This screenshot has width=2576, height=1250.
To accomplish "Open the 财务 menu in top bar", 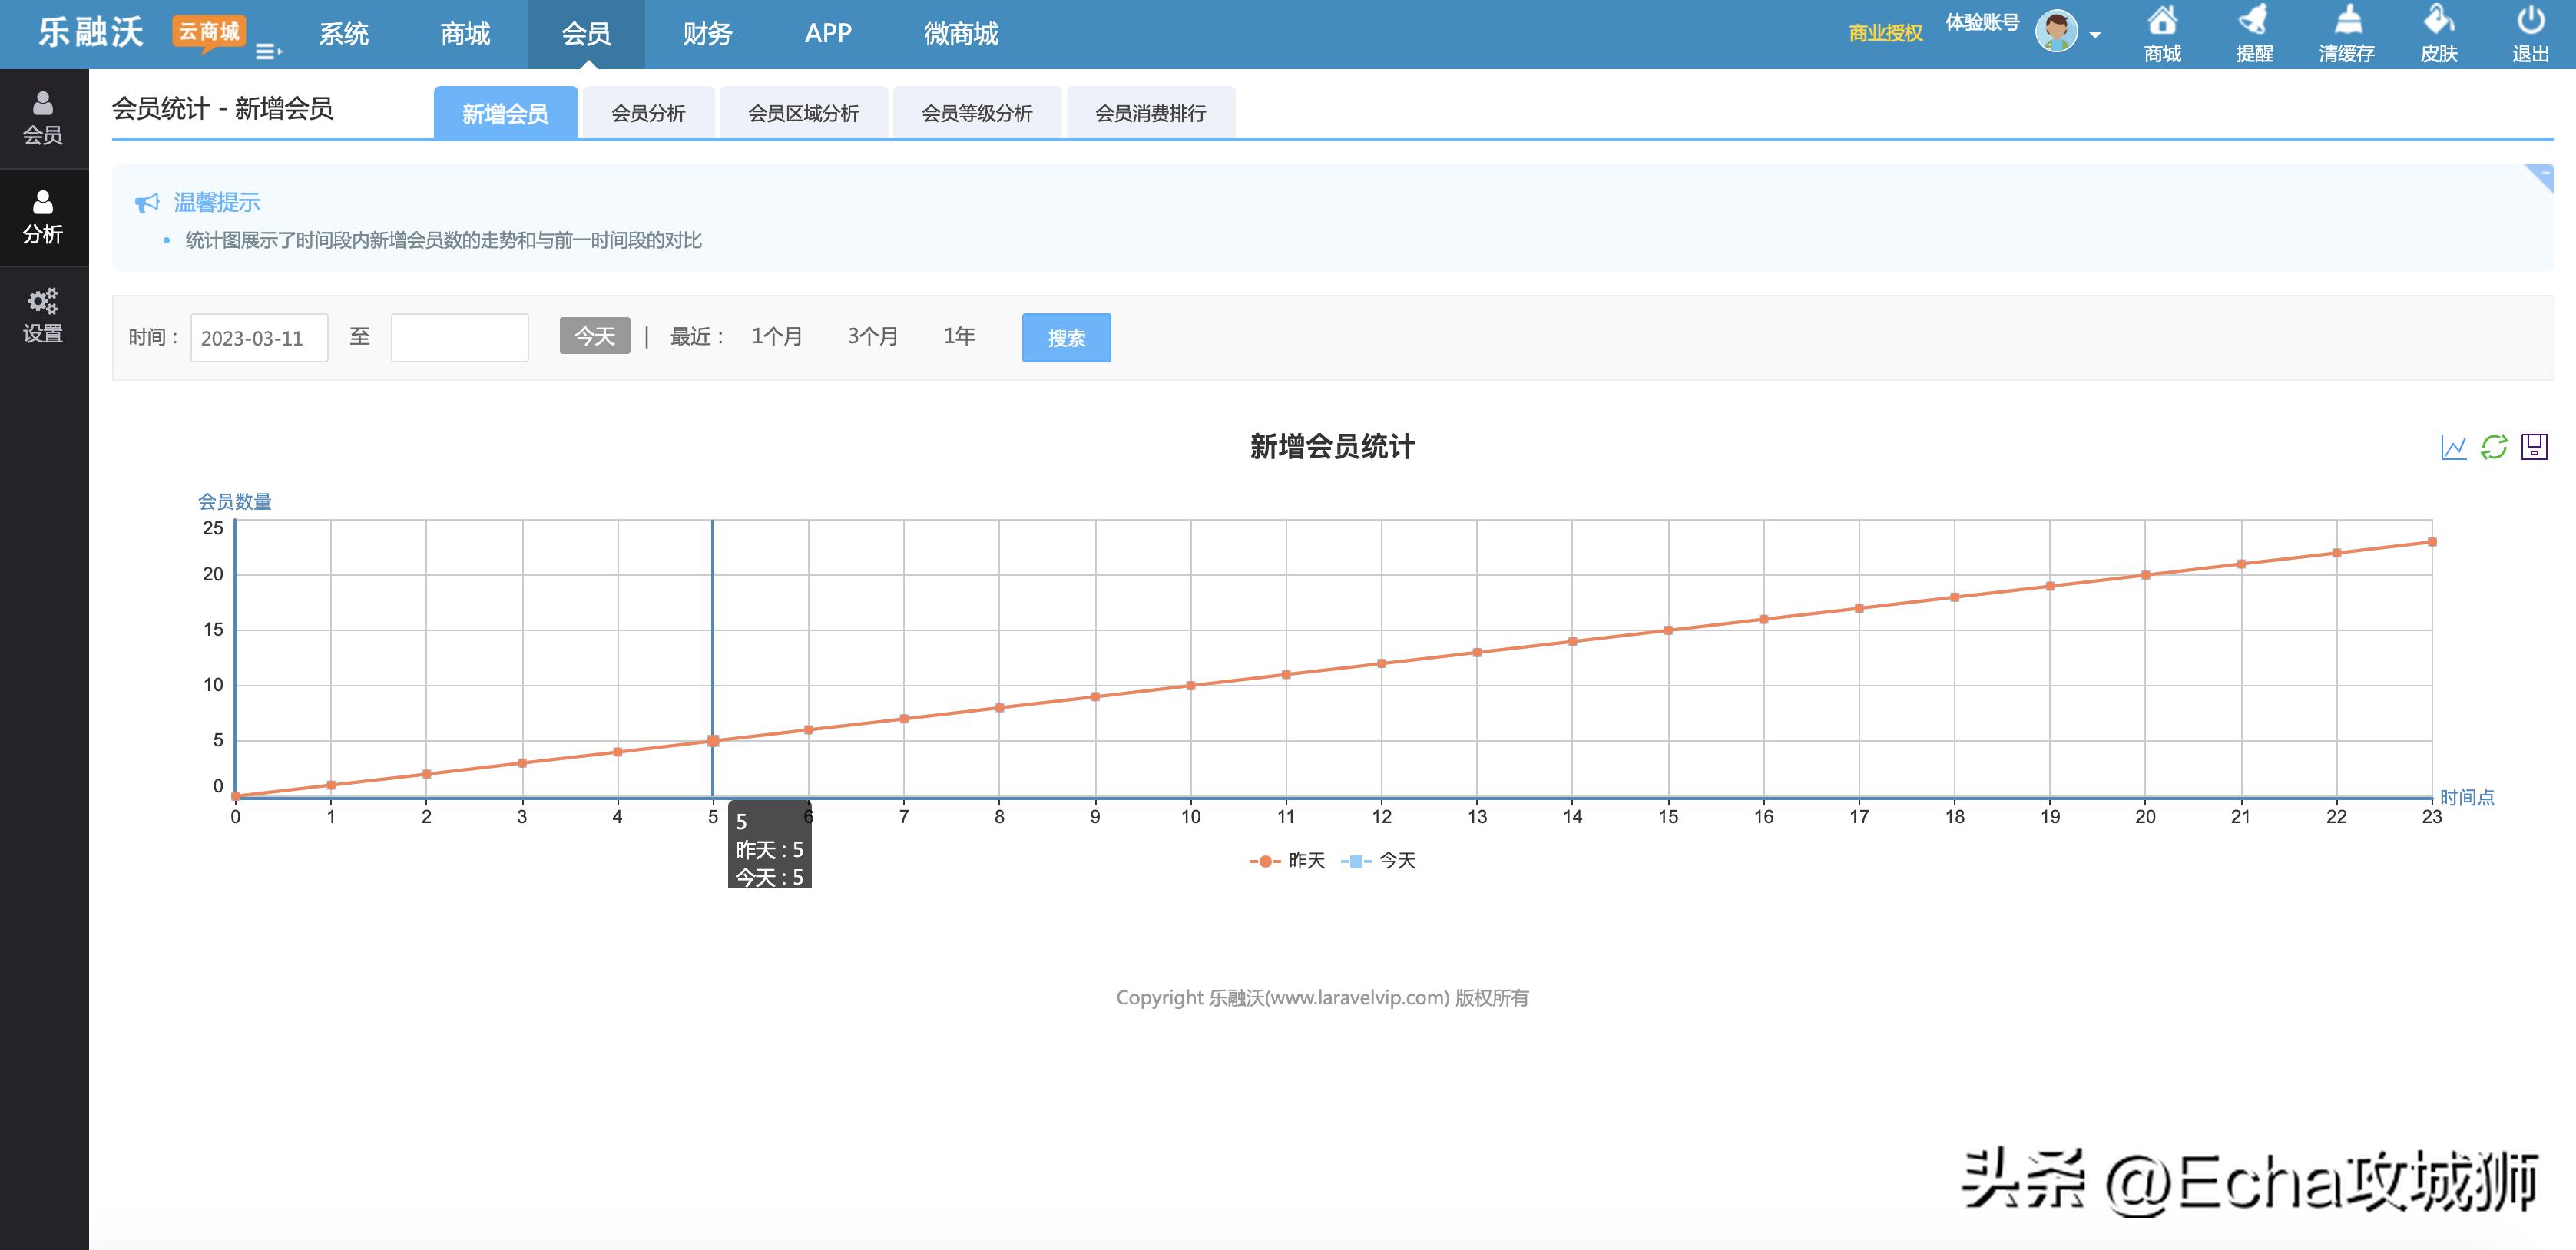I will point(707,33).
